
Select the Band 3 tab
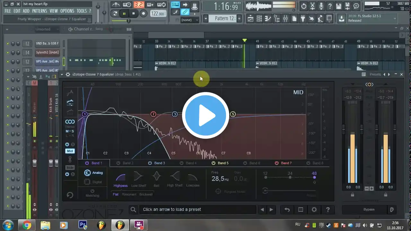pyautogui.click(x=157, y=163)
